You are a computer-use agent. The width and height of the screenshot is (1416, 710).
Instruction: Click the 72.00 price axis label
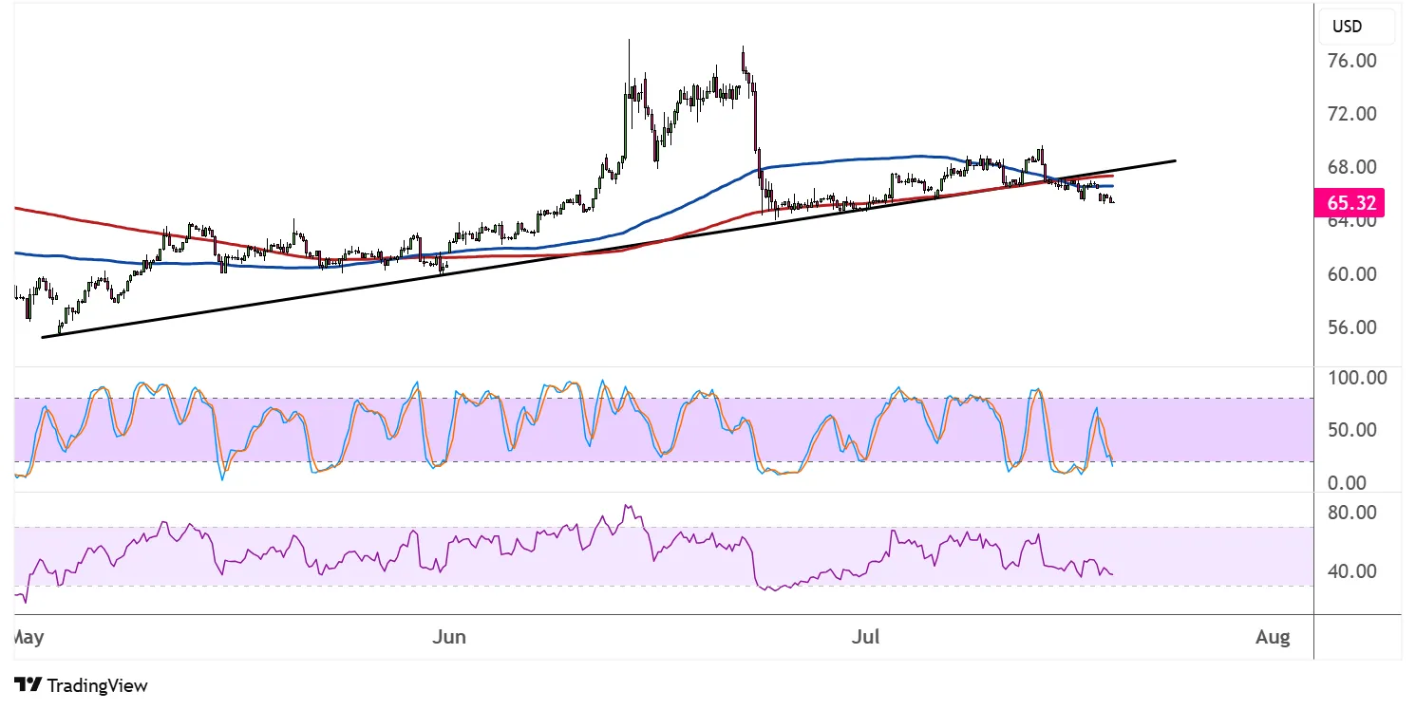(x=1352, y=114)
